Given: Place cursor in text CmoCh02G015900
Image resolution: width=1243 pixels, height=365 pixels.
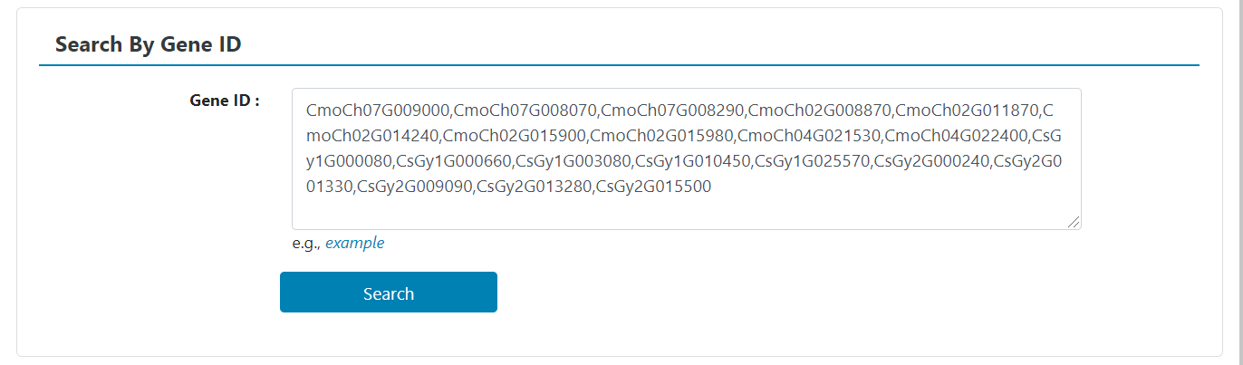Looking at the screenshot, I should [514, 136].
